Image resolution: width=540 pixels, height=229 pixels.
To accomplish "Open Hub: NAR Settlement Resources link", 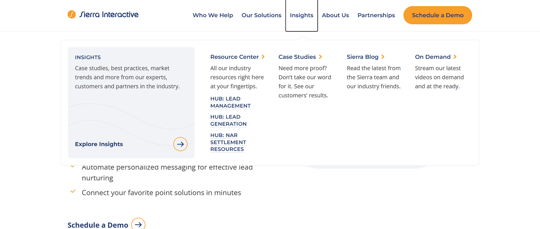I will coord(228,142).
